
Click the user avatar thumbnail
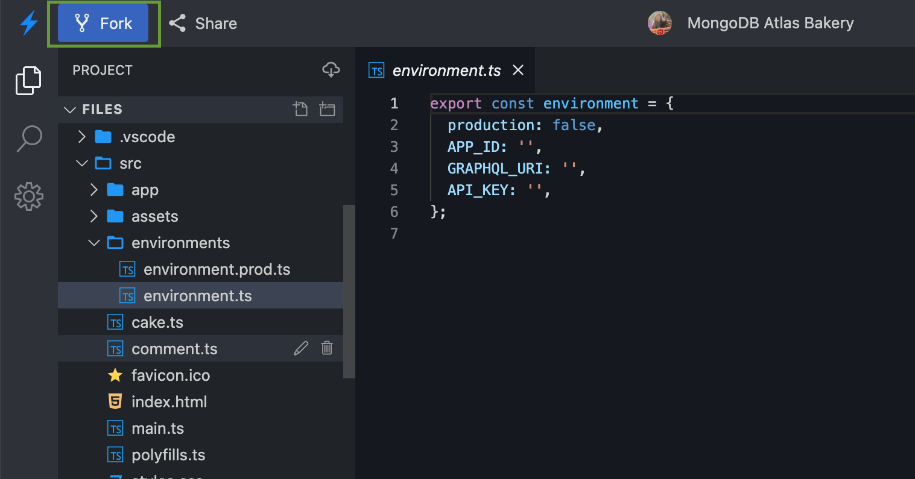click(x=660, y=23)
